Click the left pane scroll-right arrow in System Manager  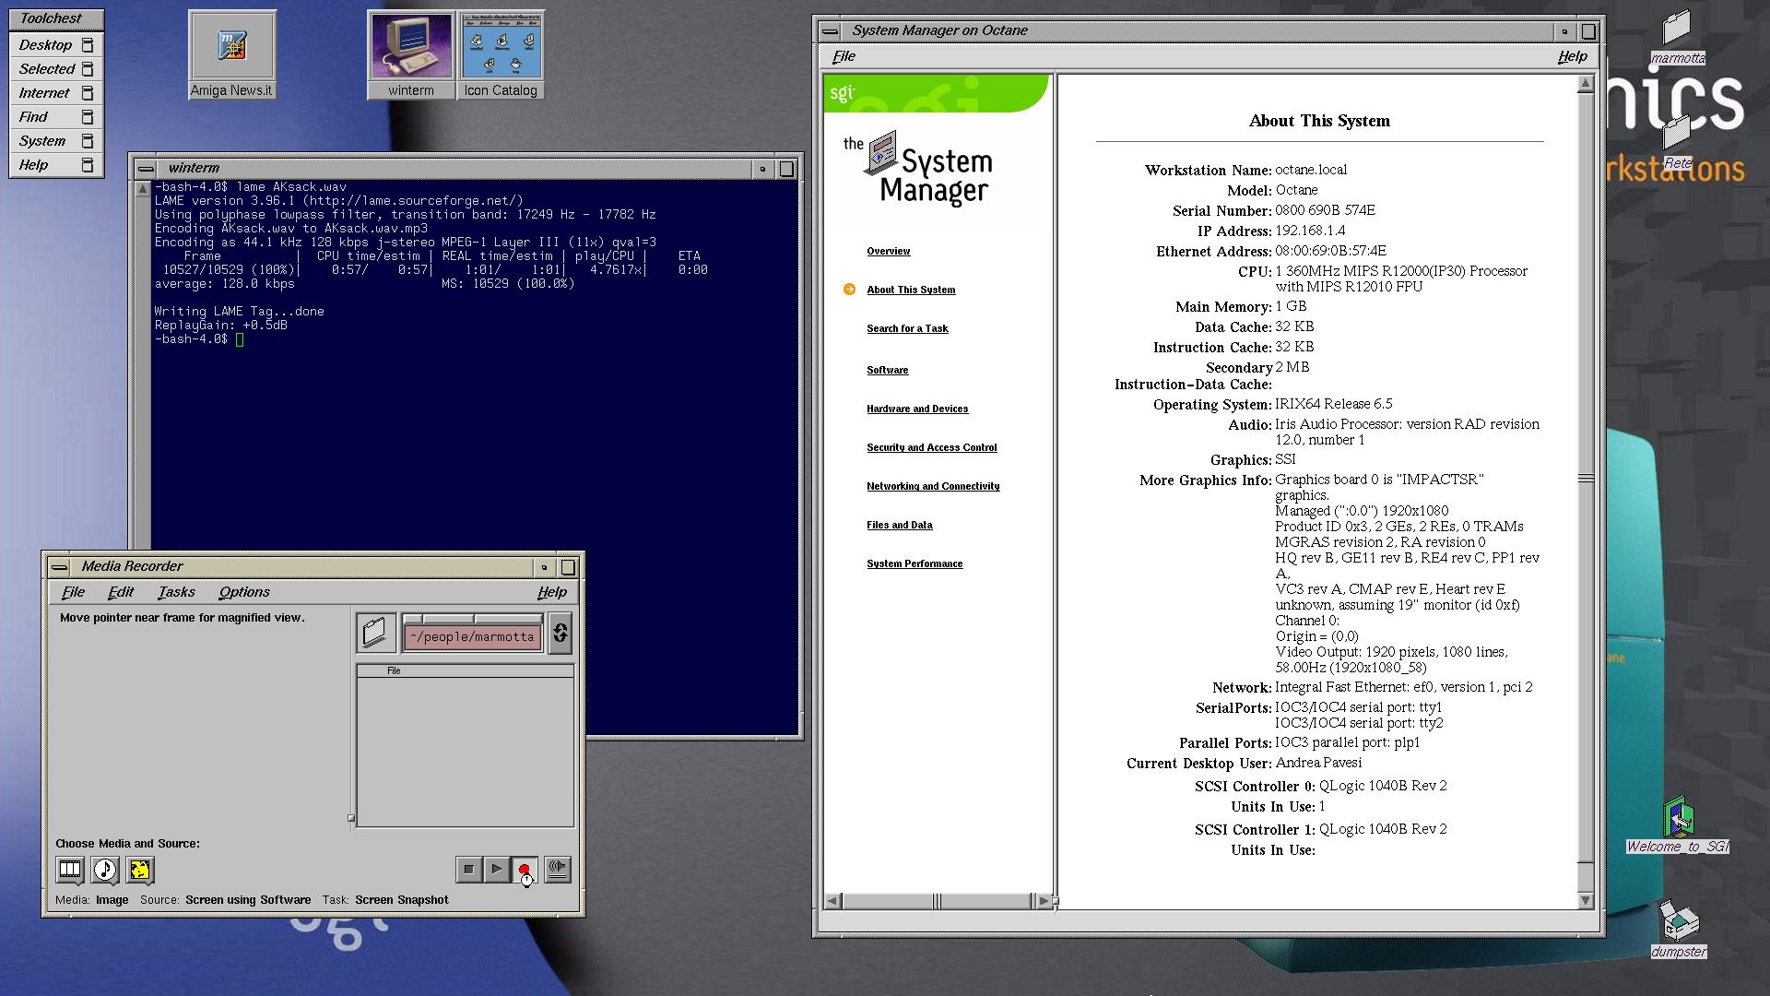pyautogui.click(x=1043, y=901)
